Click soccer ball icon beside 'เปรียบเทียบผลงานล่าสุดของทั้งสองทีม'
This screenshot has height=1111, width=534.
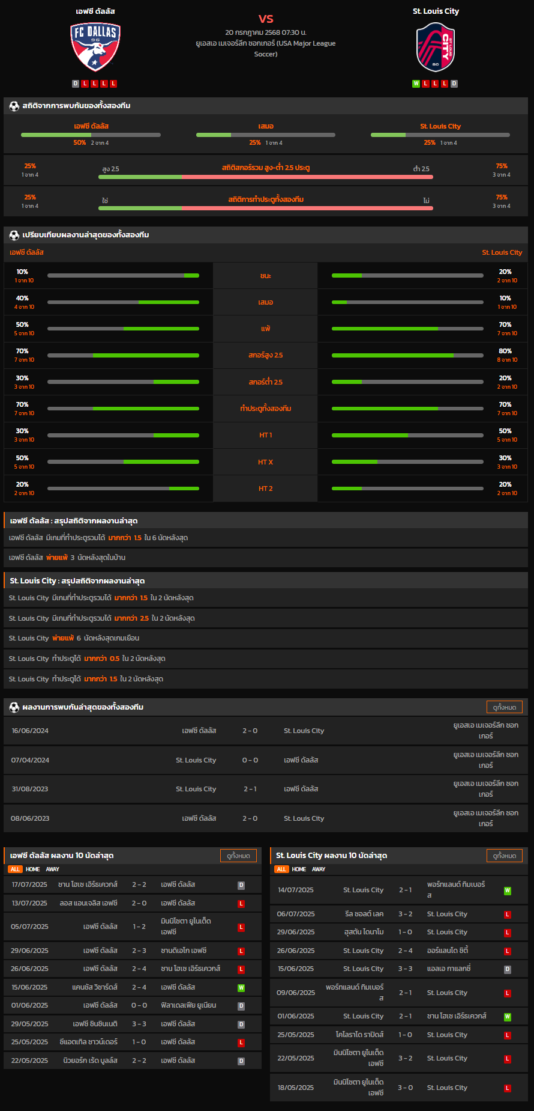coord(14,235)
